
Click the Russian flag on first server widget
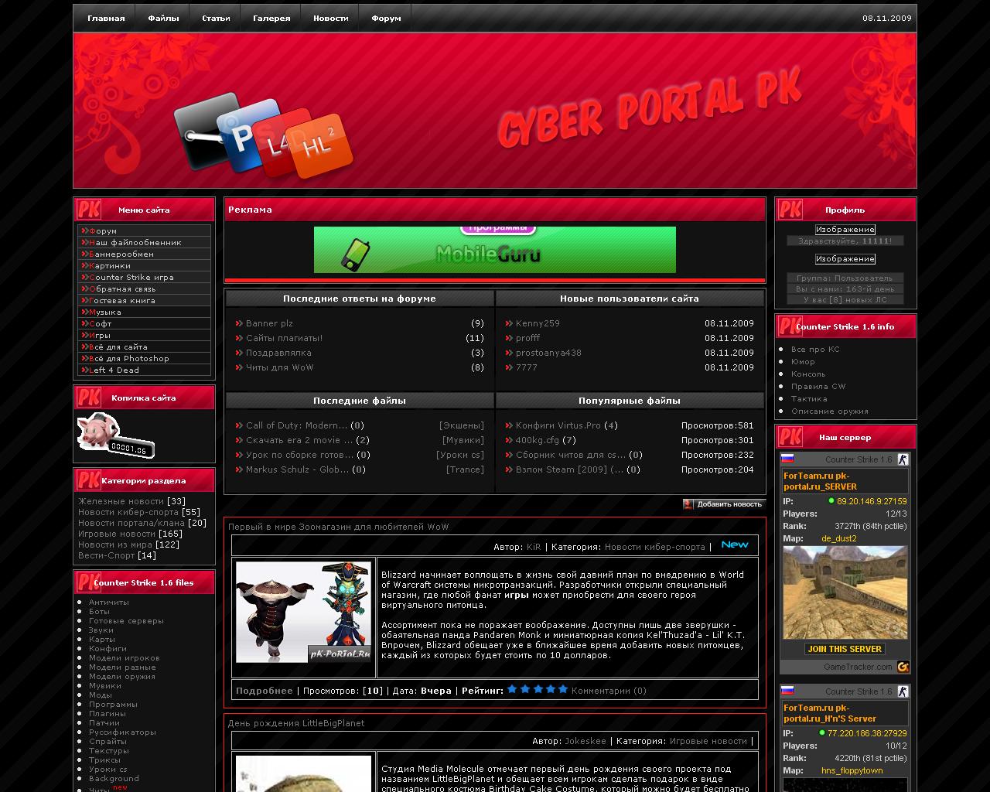pyautogui.click(x=787, y=459)
